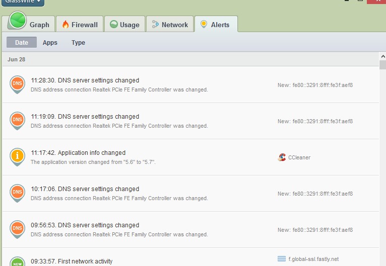The image size is (386, 266).
Task: Click the CCleaner app name
Action: pos(299,157)
